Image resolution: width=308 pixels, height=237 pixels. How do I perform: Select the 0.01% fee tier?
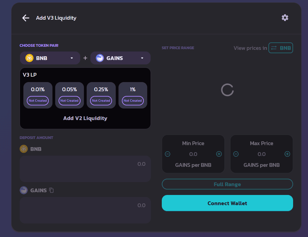pyautogui.click(x=38, y=95)
